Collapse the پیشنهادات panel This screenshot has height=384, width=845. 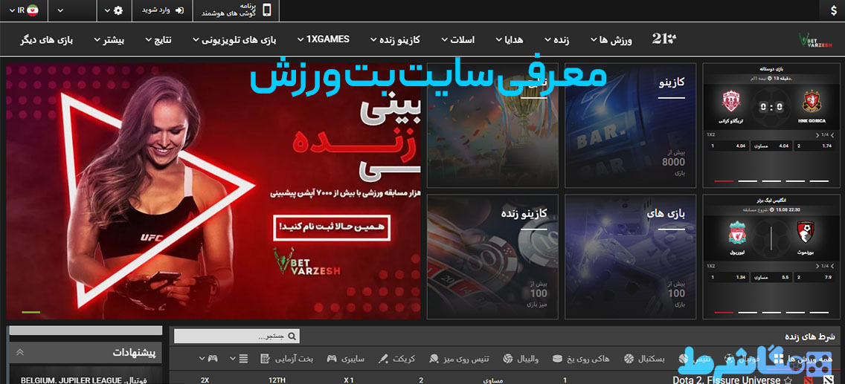[20, 353]
